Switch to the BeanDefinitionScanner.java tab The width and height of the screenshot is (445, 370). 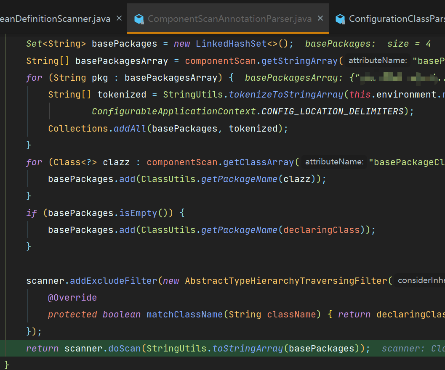pos(55,19)
